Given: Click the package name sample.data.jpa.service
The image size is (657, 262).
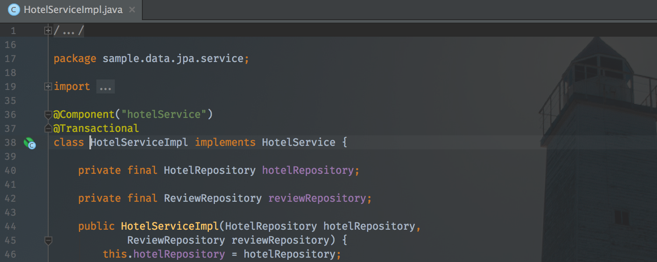Looking at the screenshot, I should coord(173,59).
